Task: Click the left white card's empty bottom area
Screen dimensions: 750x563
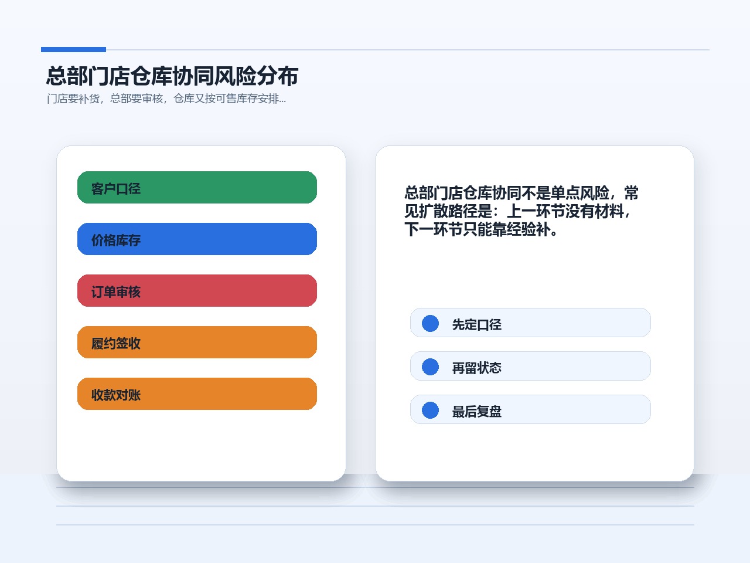Action: click(x=201, y=446)
